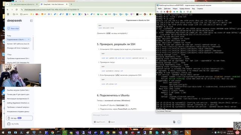Click the send message arrow button in DeepSeek
241x135 pixels.
click(179, 122)
